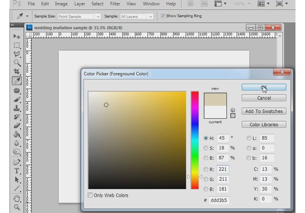Select the Crop tool
The width and height of the screenshot is (305, 213).
click(x=17, y=72)
